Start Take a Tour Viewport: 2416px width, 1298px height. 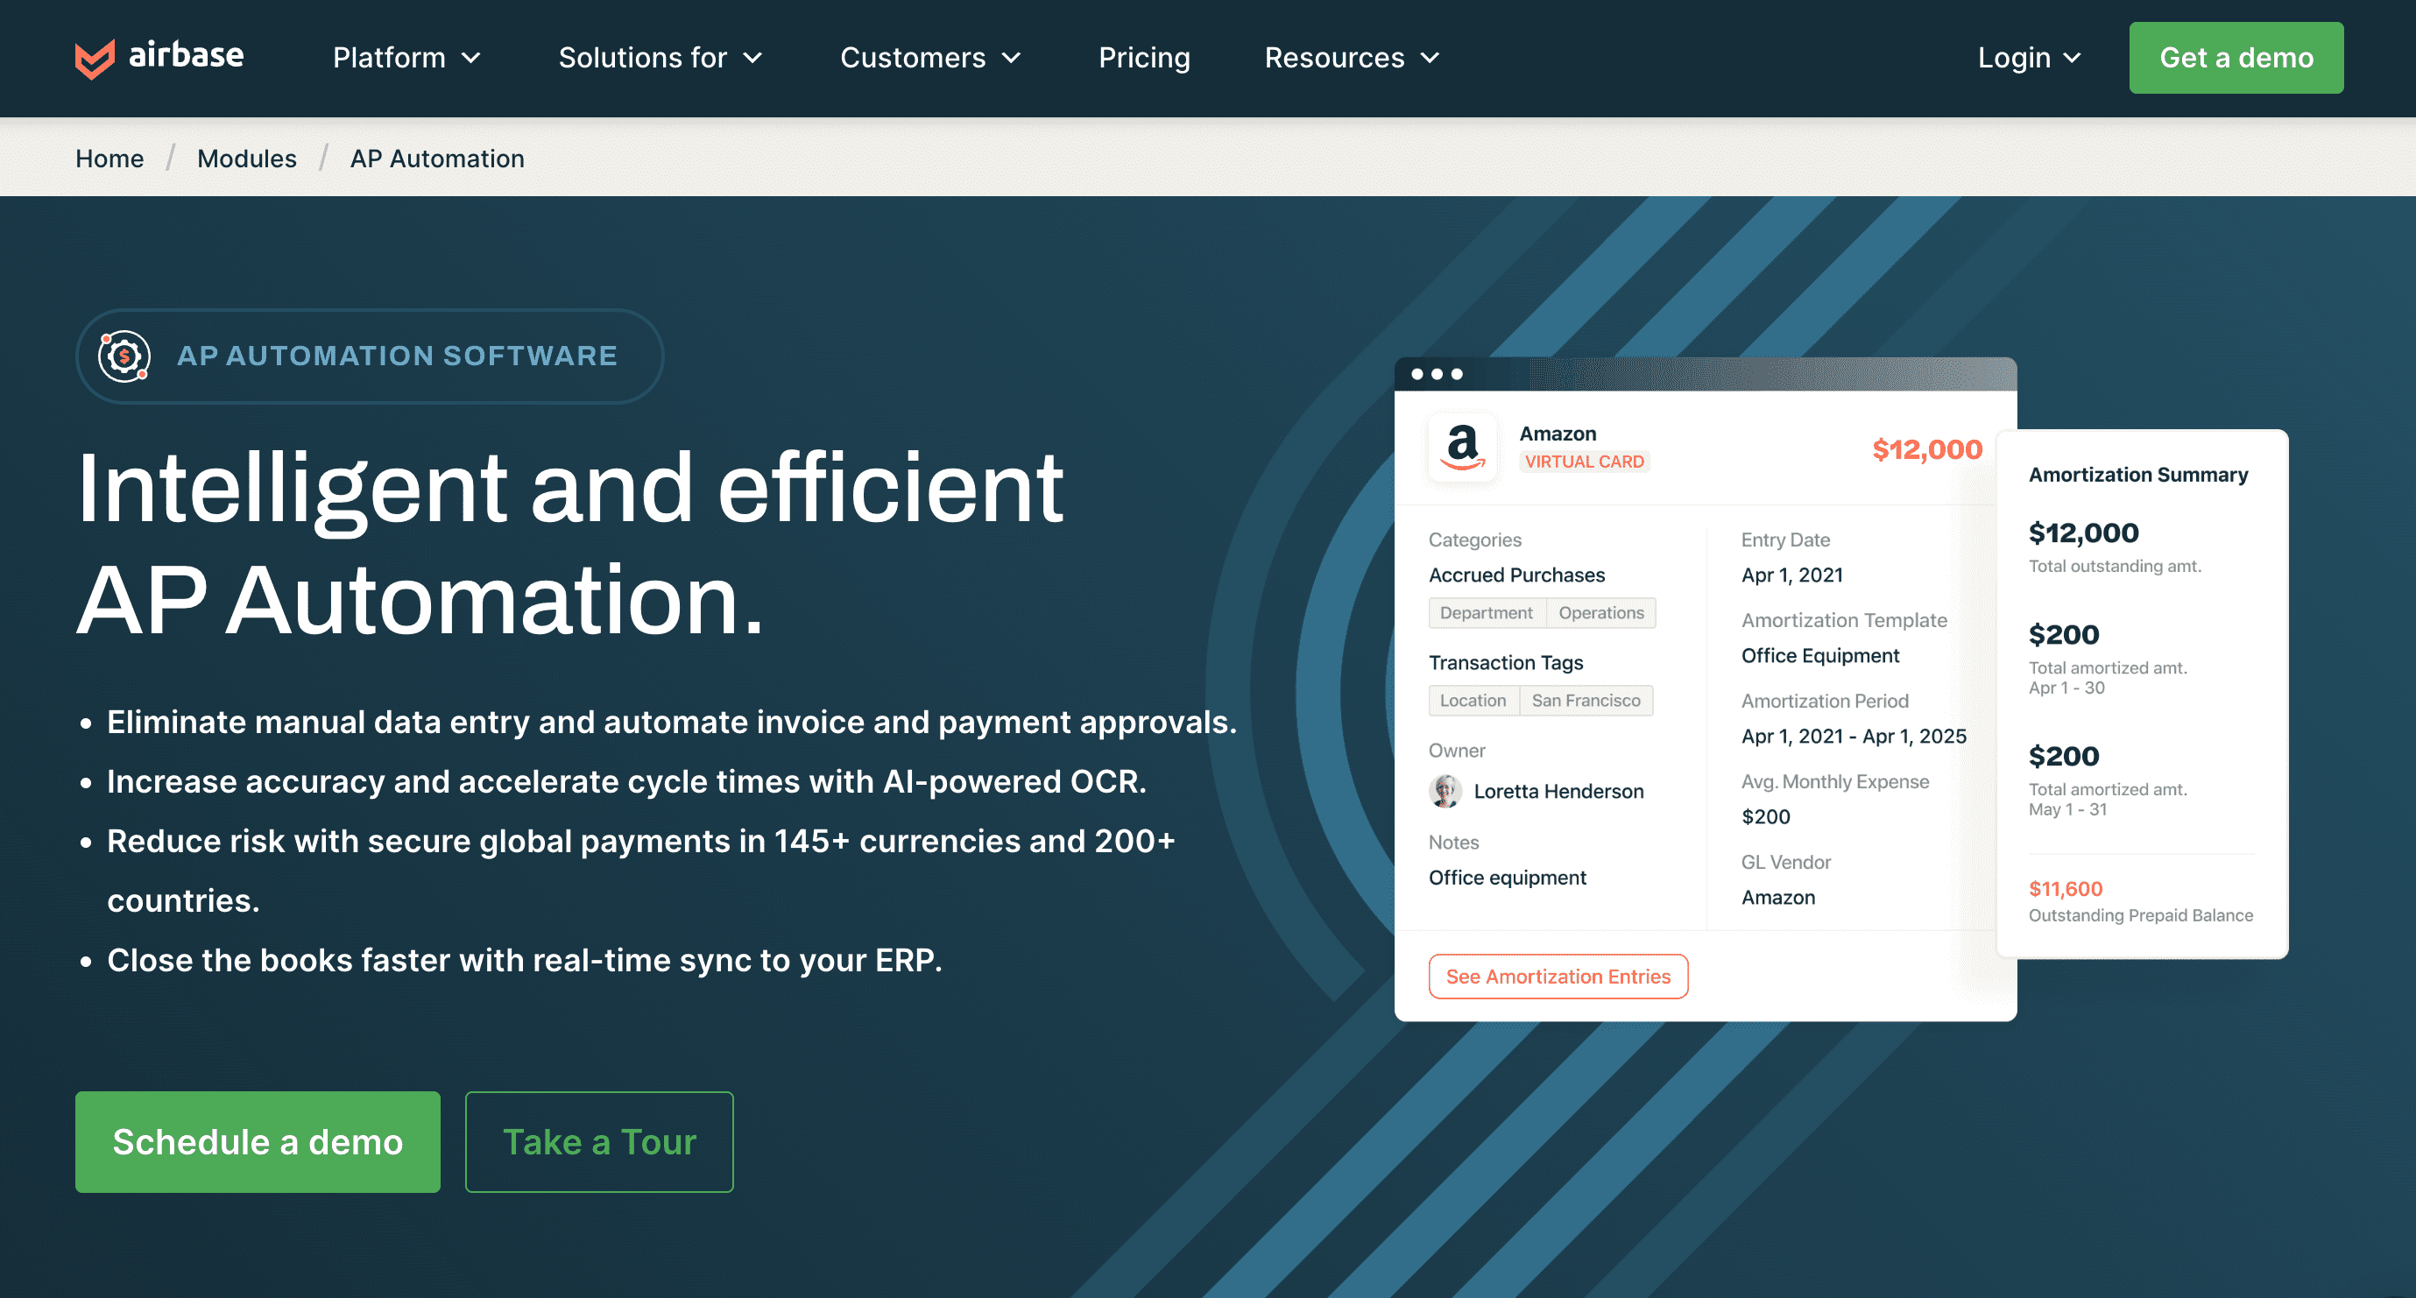(599, 1141)
